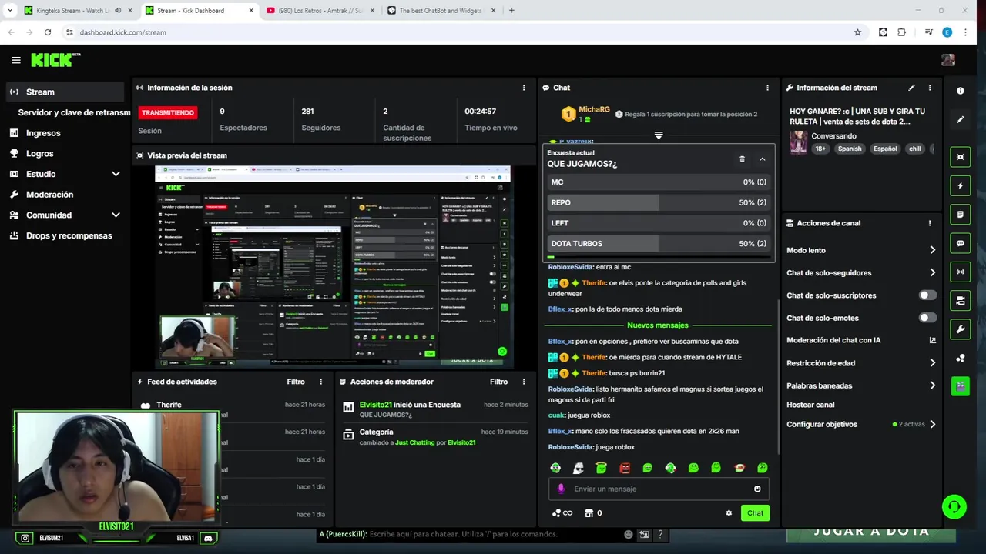This screenshot has height=554, width=986.
Task: Select the MC poll option bar
Action: tap(659, 182)
